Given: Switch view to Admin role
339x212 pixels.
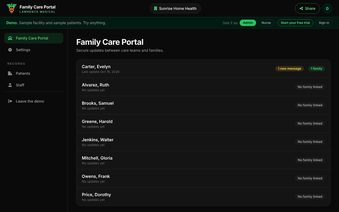Looking at the screenshot, I should tap(248, 23).
